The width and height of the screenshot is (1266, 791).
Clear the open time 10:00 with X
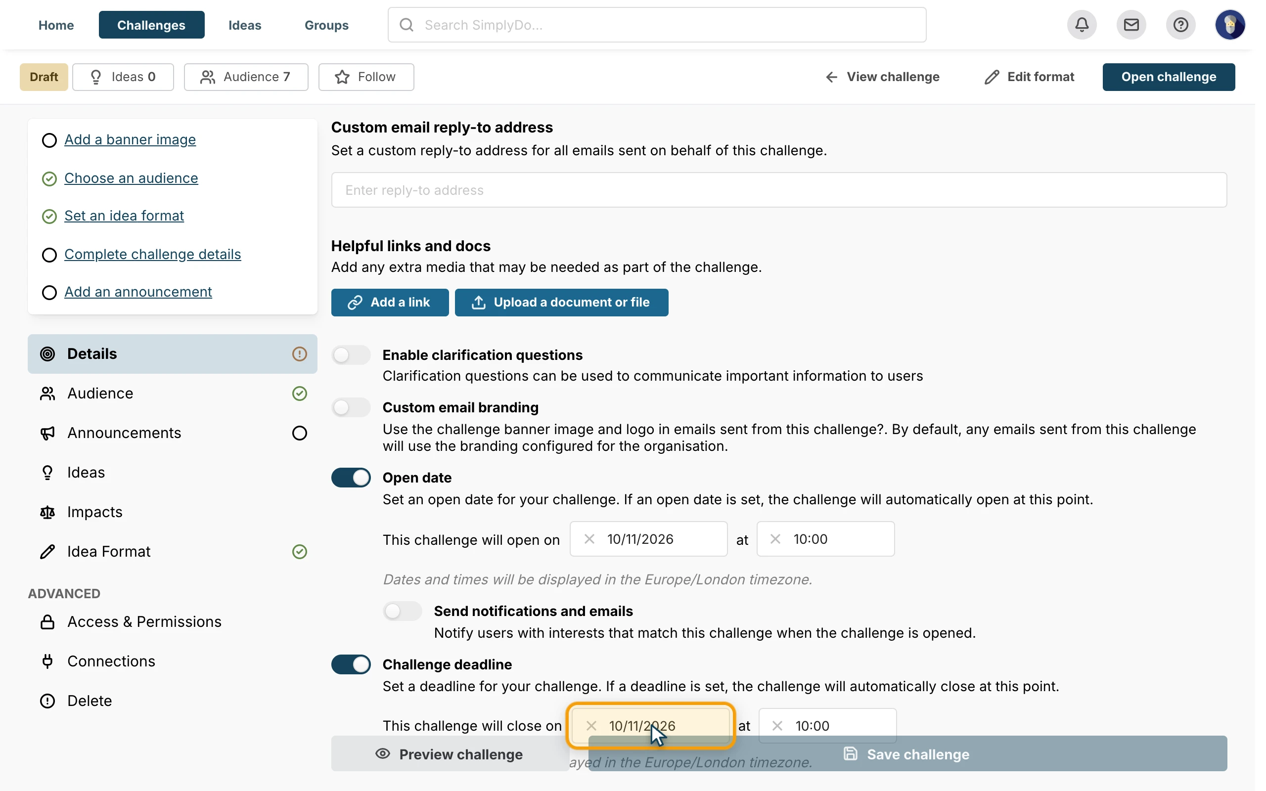[775, 539]
